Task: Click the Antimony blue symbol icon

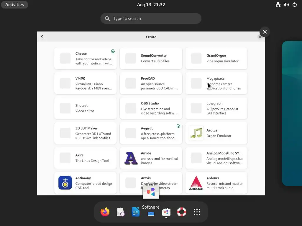Action: [65, 183]
